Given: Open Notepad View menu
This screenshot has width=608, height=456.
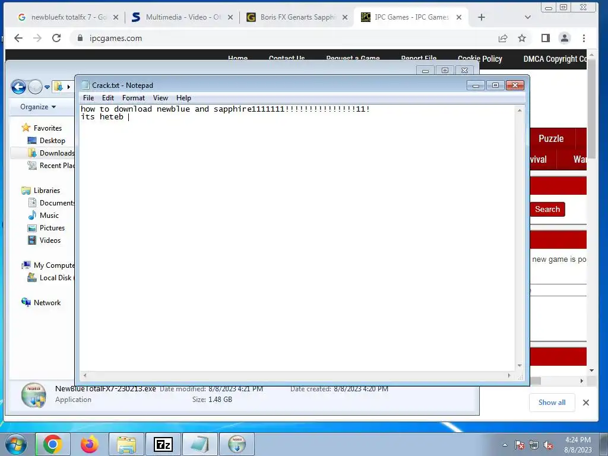Looking at the screenshot, I should (x=160, y=98).
